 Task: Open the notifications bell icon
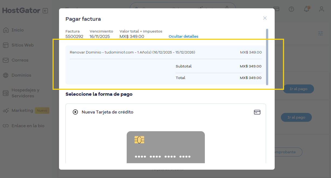(x=306, y=9)
